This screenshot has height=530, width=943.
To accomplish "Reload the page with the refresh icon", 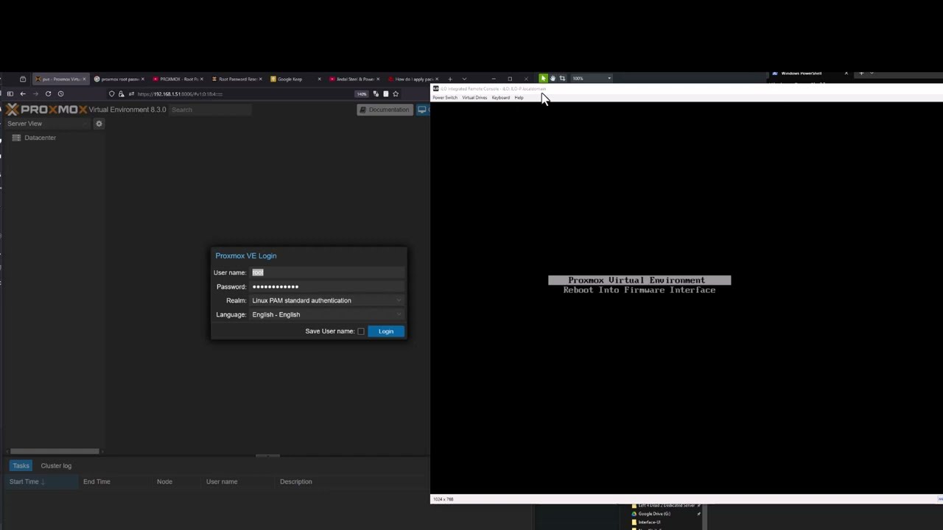I will pyautogui.click(x=48, y=93).
